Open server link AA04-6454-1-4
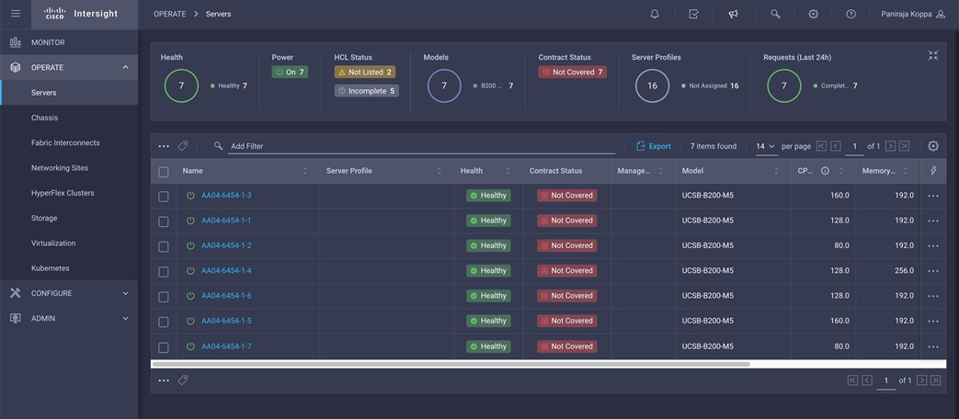 click(226, 270)
